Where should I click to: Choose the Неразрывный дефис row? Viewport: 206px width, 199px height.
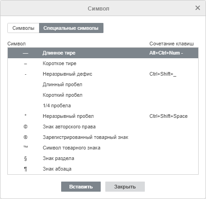[x=103, y=74]
